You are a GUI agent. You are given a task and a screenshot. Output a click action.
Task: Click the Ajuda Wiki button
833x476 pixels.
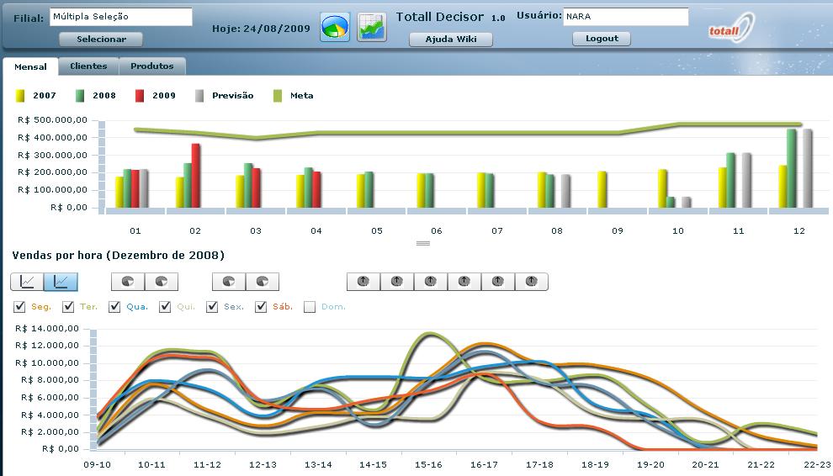pos(450,39)
